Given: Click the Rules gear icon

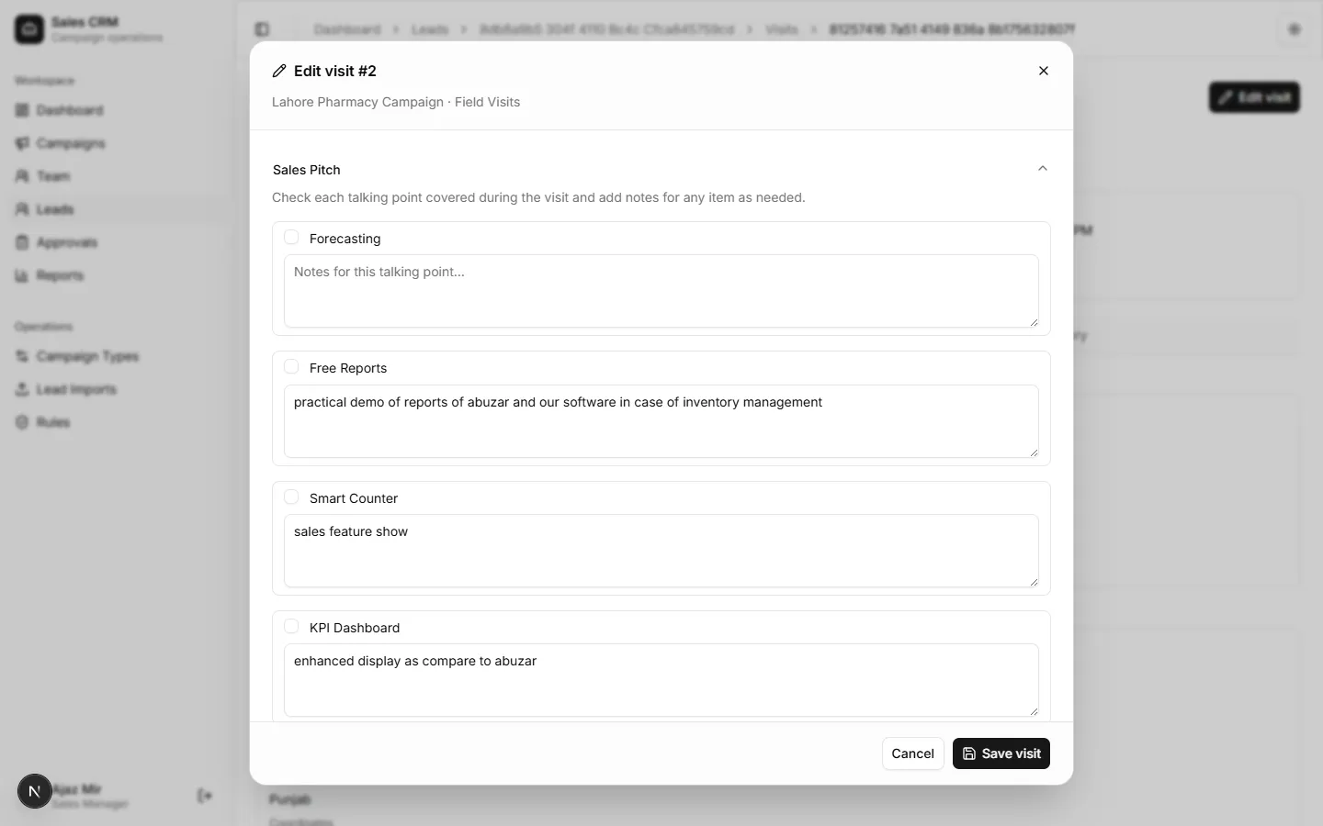Looking at the screenshot, I should tap(22, 422).
